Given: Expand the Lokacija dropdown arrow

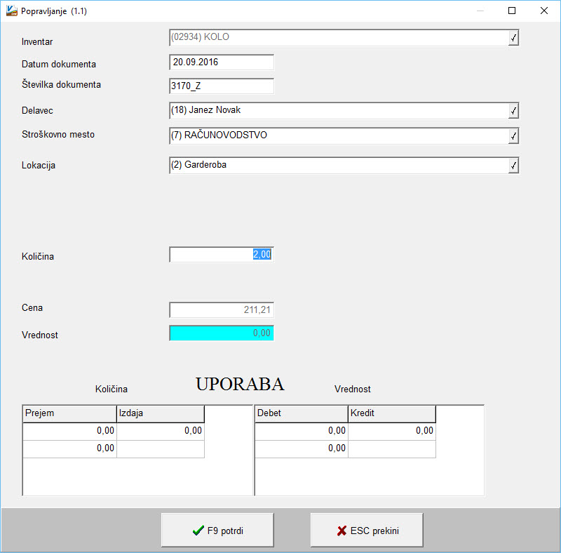Looking at the screenshot, I should 513,166.
